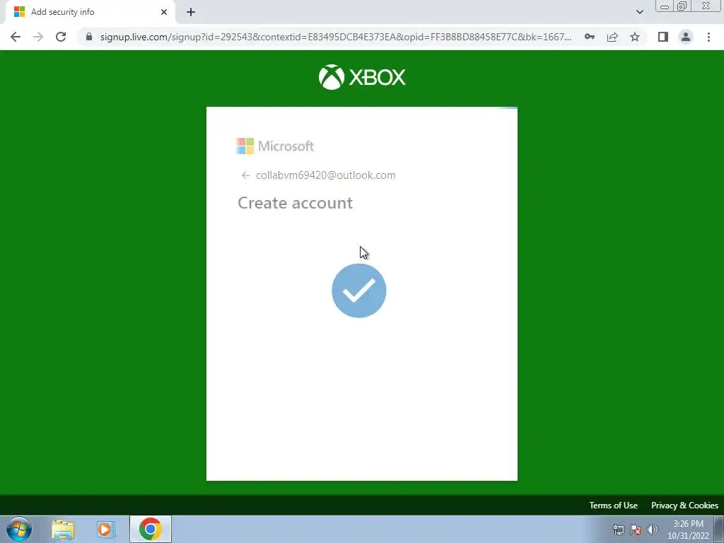Screen dimensions: 724x543
Task: Open Chrome three-dot menu
Action: 708,37
